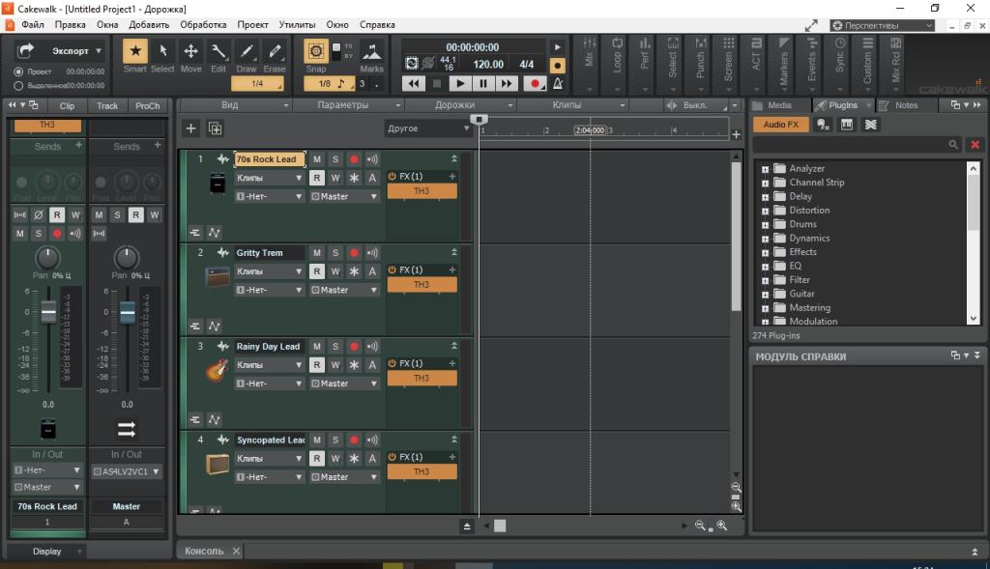Screen dimensions: 990x569
Task: Open the output dropdown on the Syncopated Lead track
Action: click(343, 476)
